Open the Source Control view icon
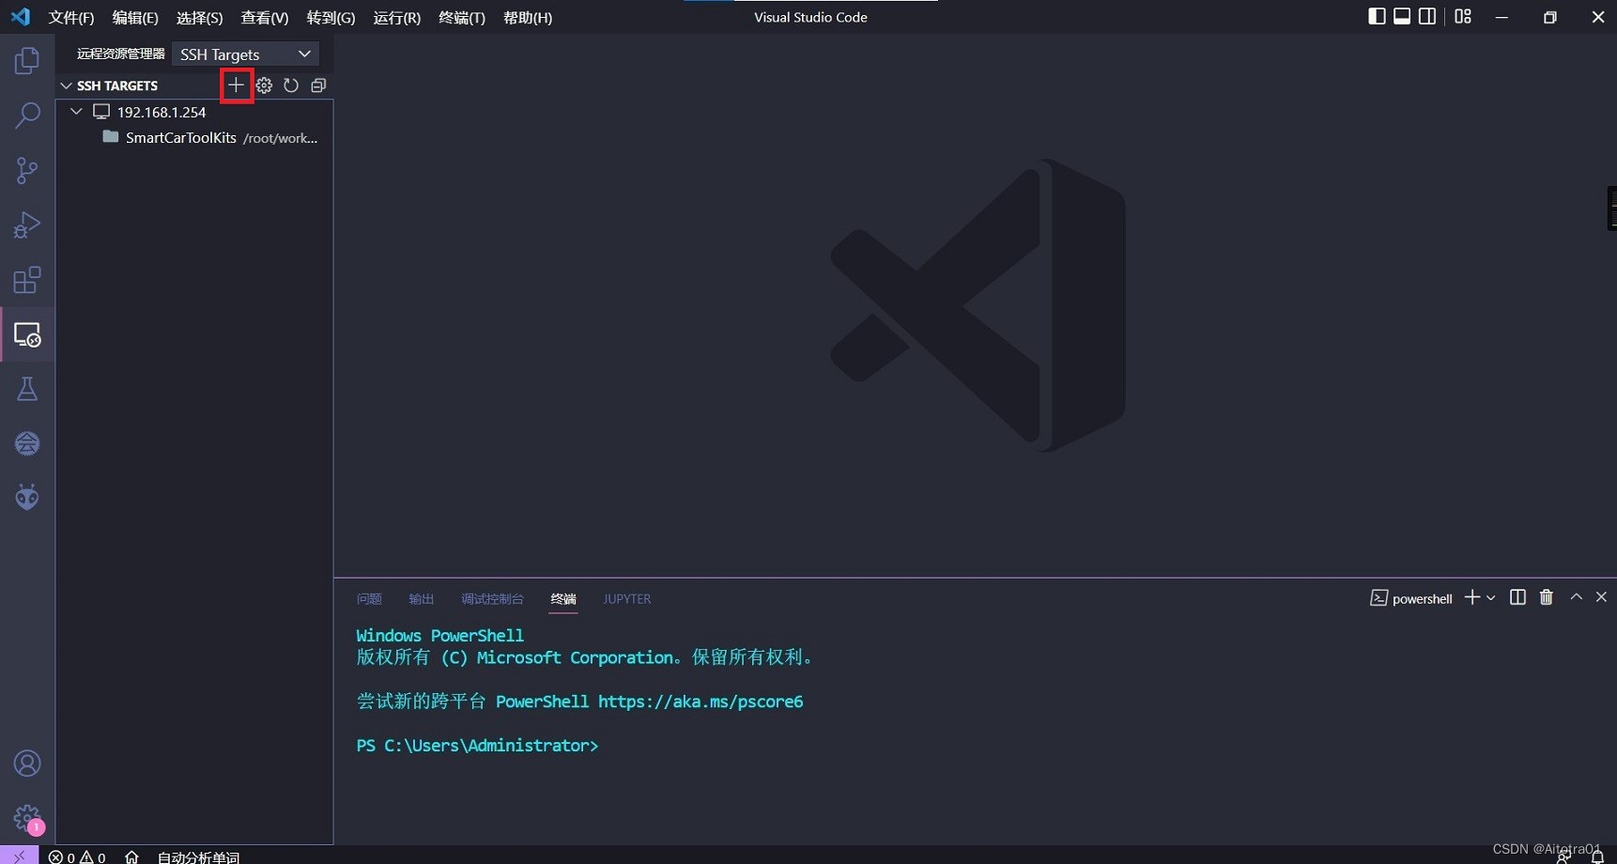The image size is (1617, 864). pyautogui.click(x=27, y=170)
